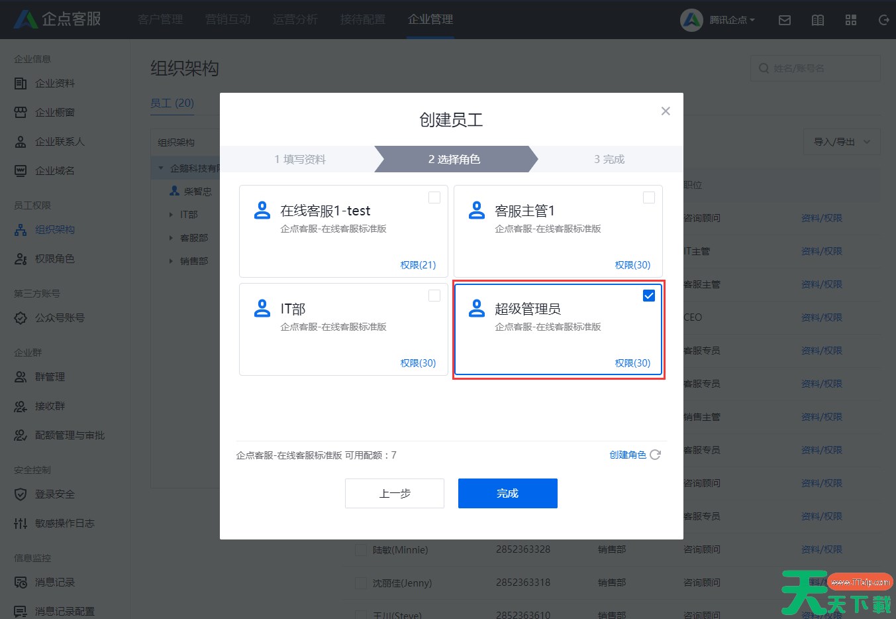
Task: Click the person icon on the 客服主管1 card
Action: [x=477, y=210]
